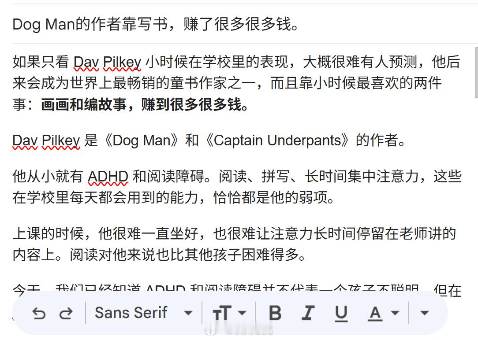Redo the last undone edit
478x340 pixels.
(x=66, y=313)
